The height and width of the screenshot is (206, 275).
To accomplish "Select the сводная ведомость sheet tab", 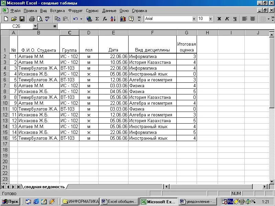I will [44, 187].
